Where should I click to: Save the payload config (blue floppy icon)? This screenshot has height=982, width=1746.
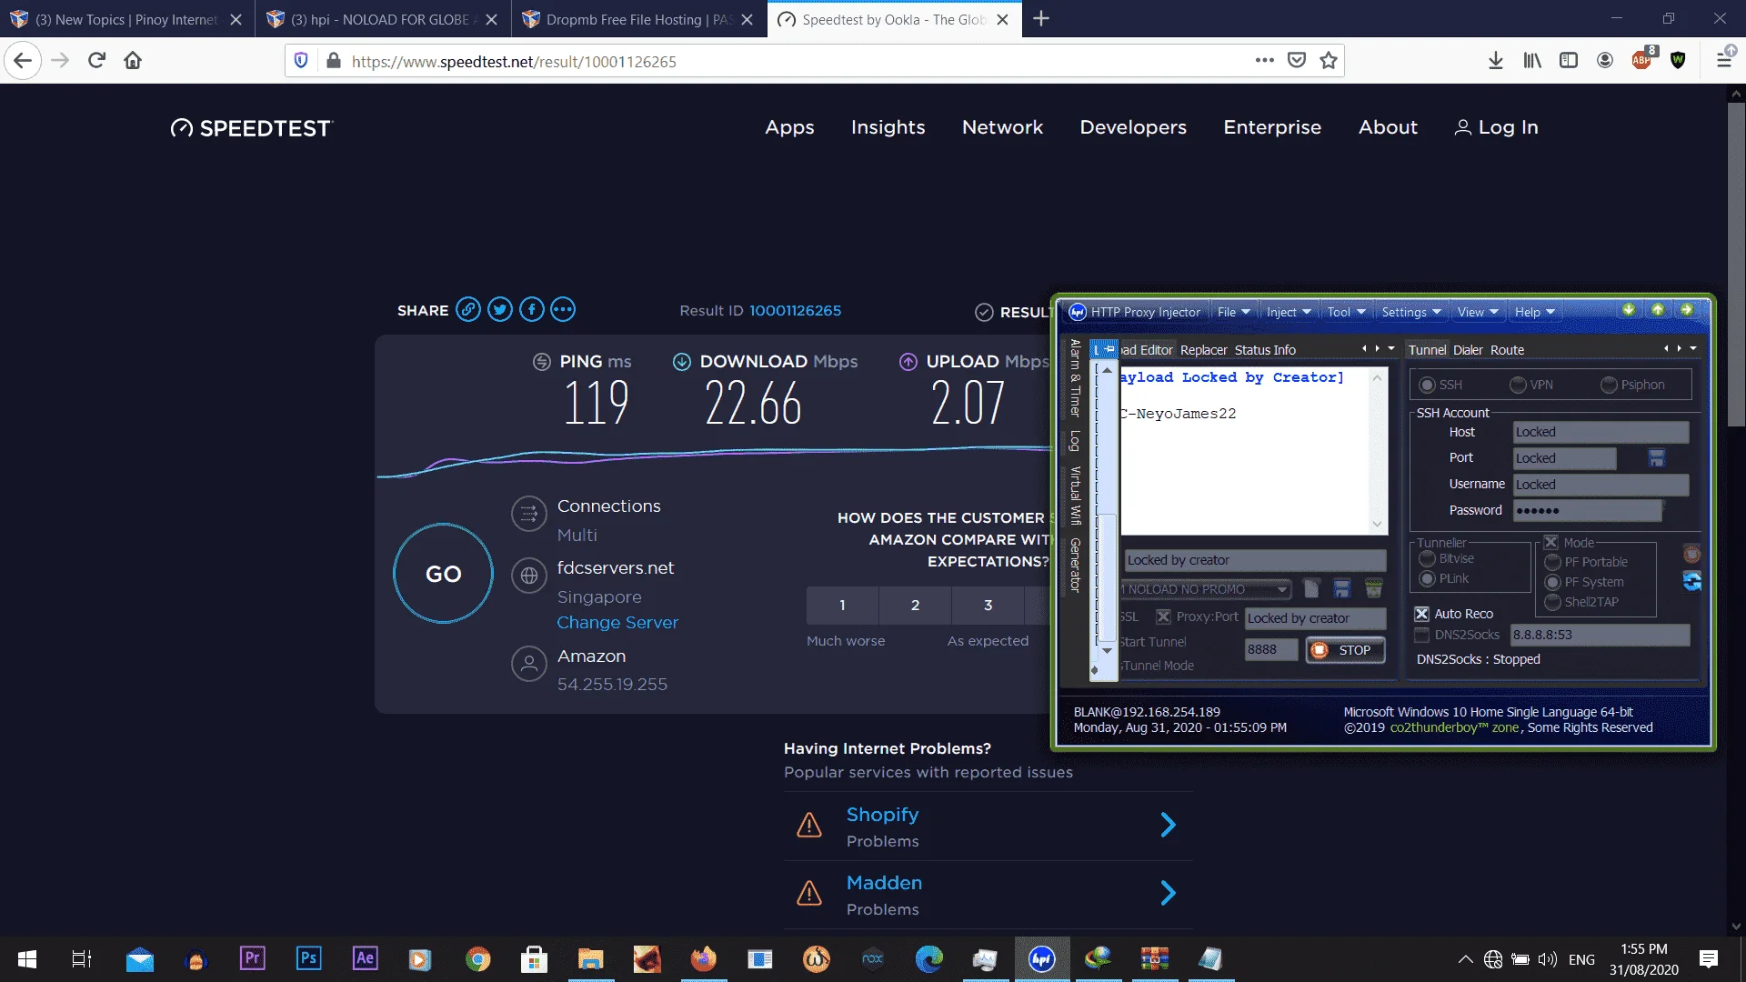tap(1342, 589)
